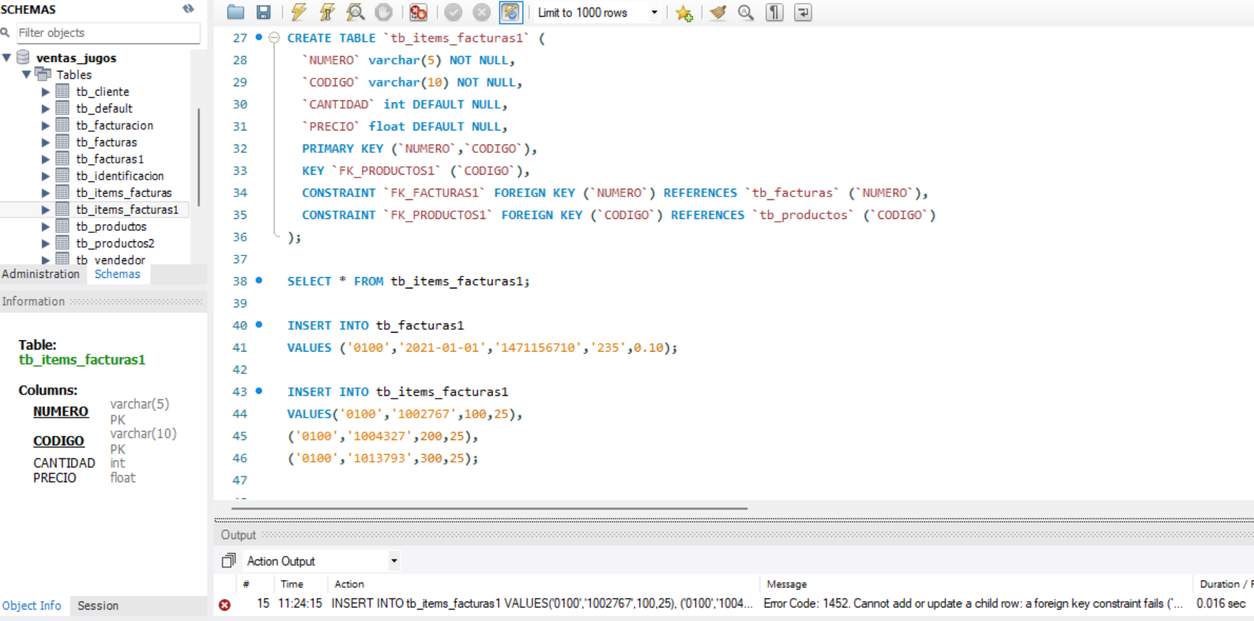This screenshot has height=621, width=1254.
Task: Click the output copy icon beside Action Output
Action: click(228, 561)
